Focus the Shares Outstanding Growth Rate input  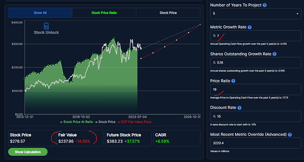pos(256,63)
